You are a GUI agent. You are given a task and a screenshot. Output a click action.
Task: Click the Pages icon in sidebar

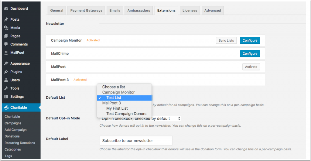click(x=6, y=36)
